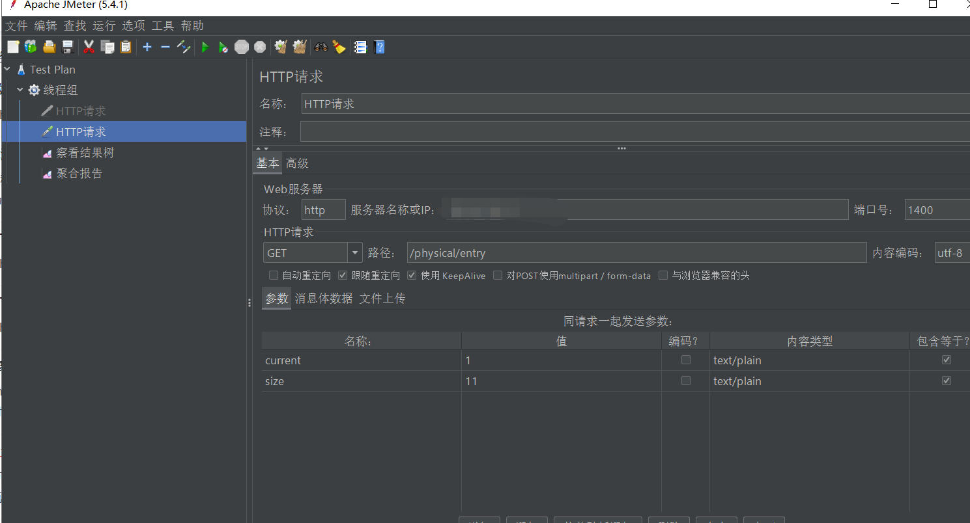
Task: Collapse the Test Plan tree node arrow
Action: pyautogui.click(x=7, y=69)
